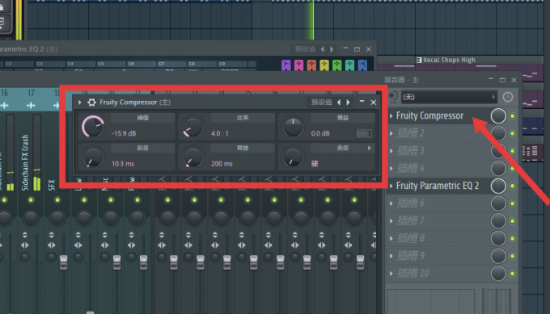The width and height of the screenshot is (550, 314).
Task: Open the 预设值 presets list in Fruity Compressor
Action: (x=321, y=103)
